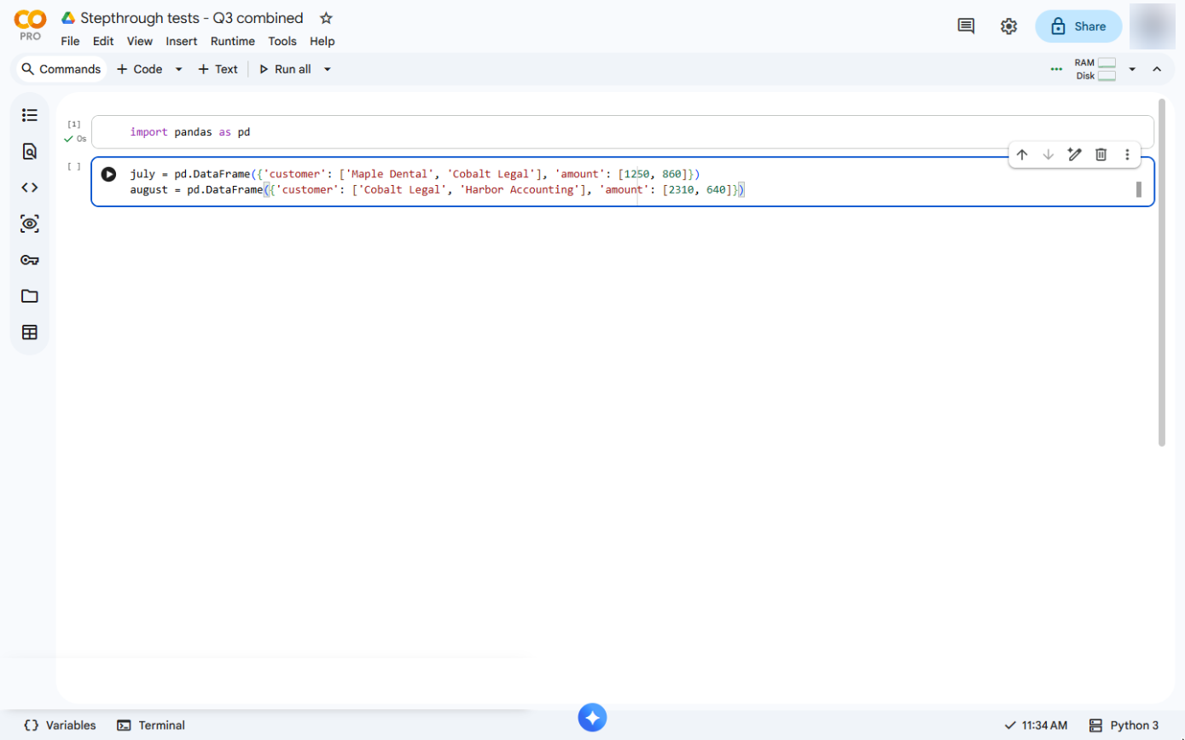Image resolution: width=1185 pixels, height=740 pixels.
Task: Collapse the header with chevron up
Action: [x=1157, y=69]
